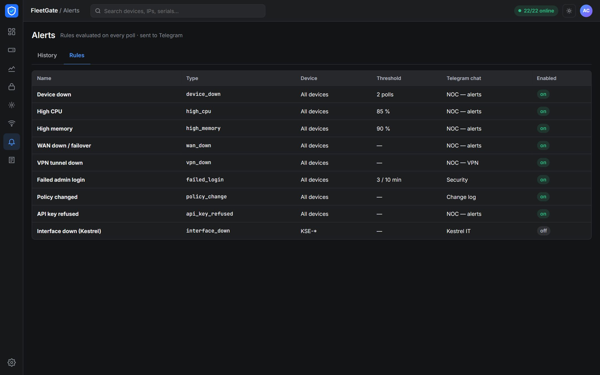Click the Change log chat cell

pos(461,197)
